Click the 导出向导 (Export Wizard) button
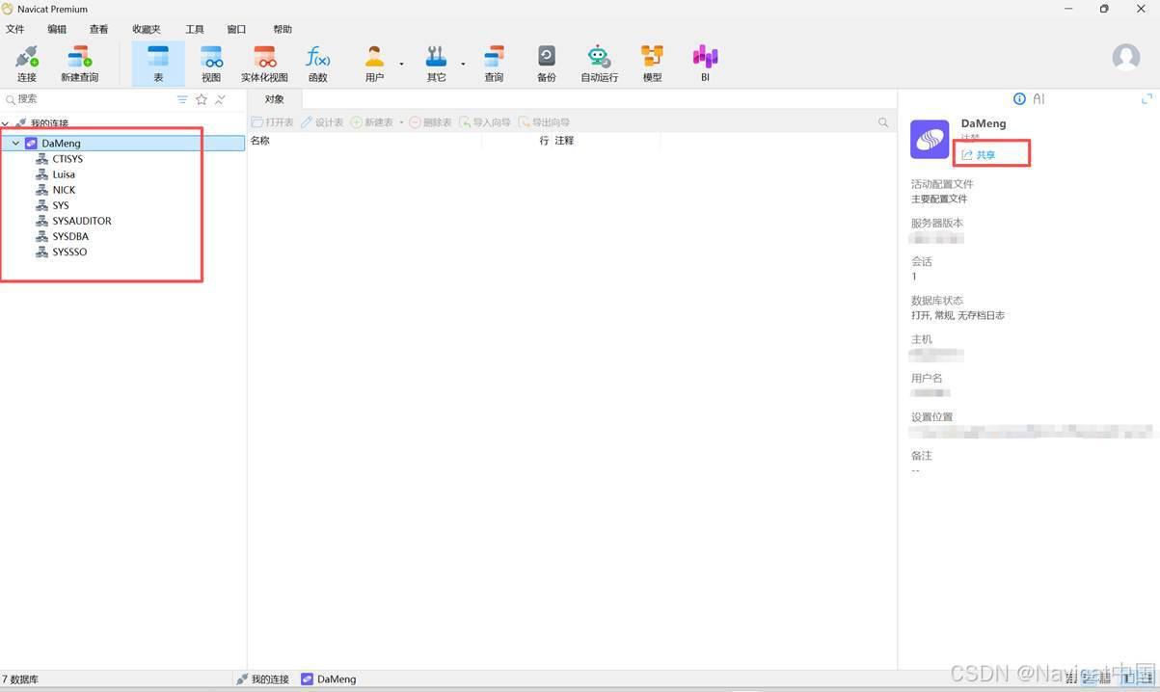The image size is (1160, 692). click(x=544, y=122)
